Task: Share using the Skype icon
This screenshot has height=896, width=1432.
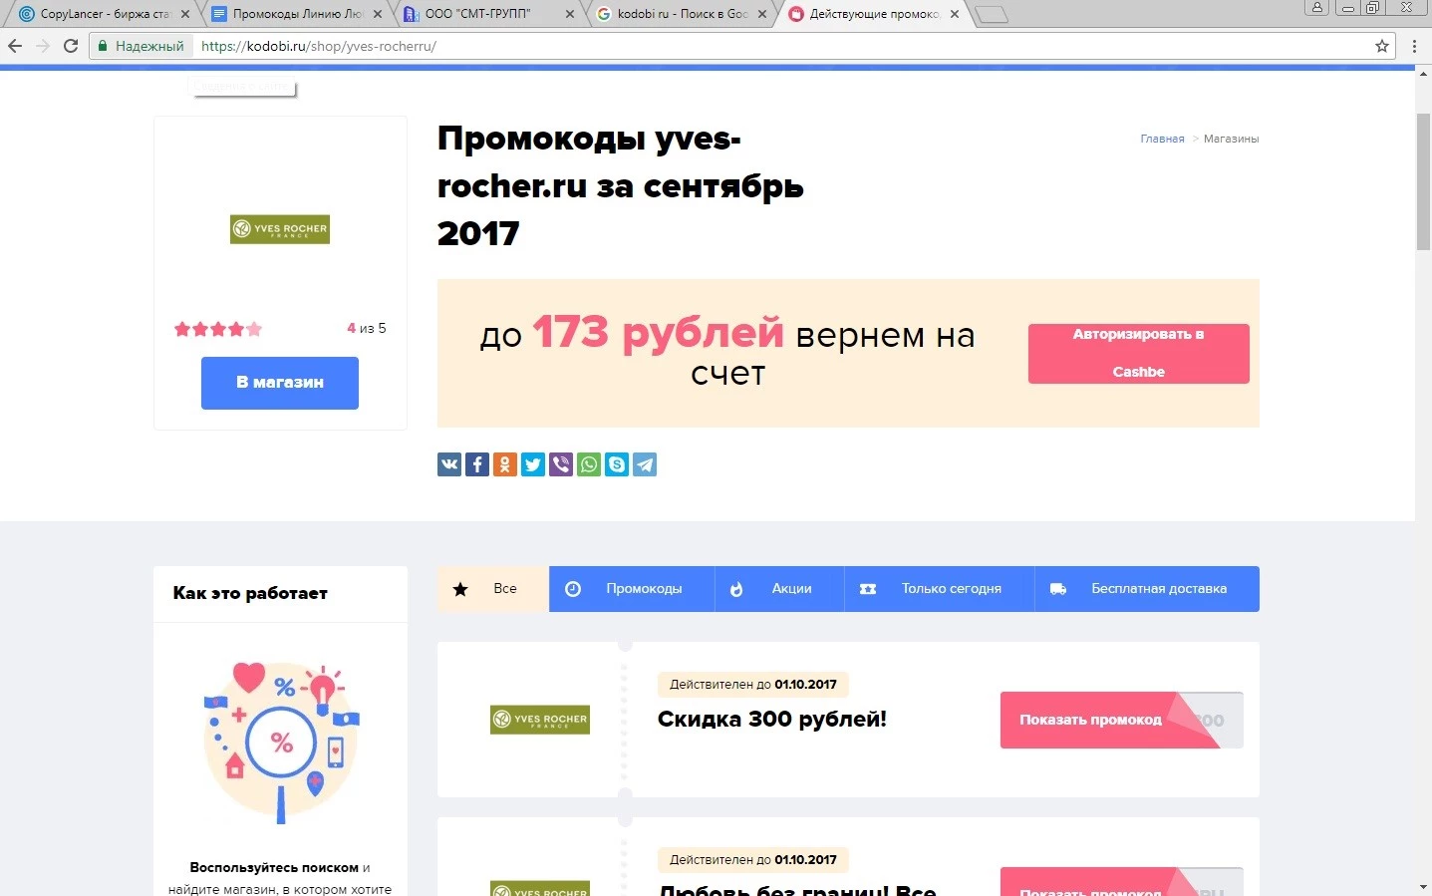Action: click(x=617, y=464)
